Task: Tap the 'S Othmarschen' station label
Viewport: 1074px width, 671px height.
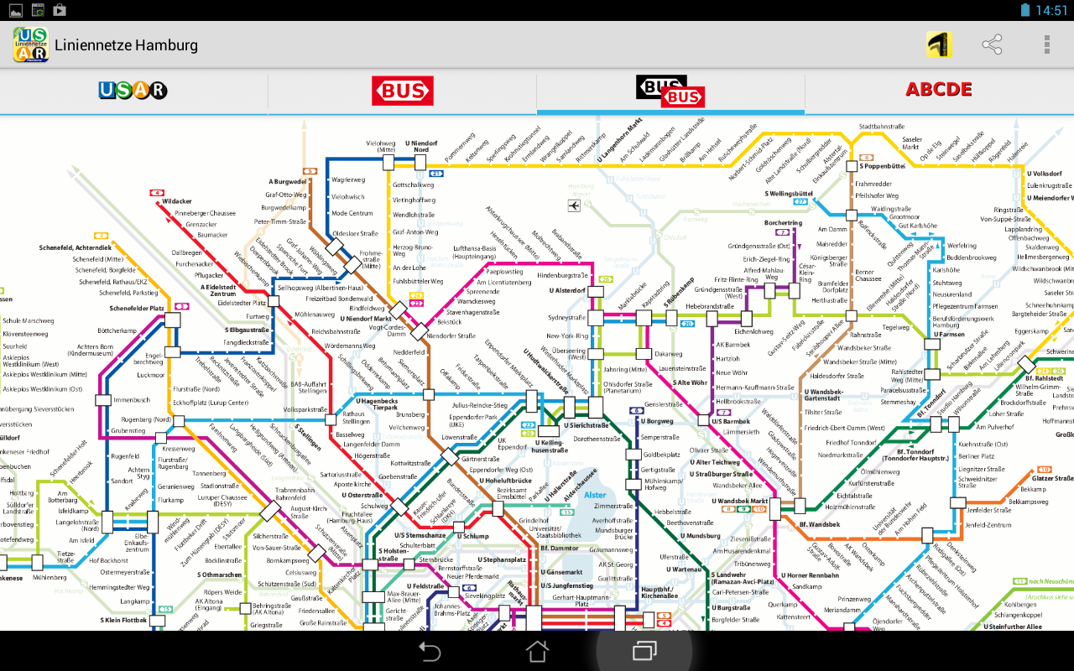Action: [222, 575]
